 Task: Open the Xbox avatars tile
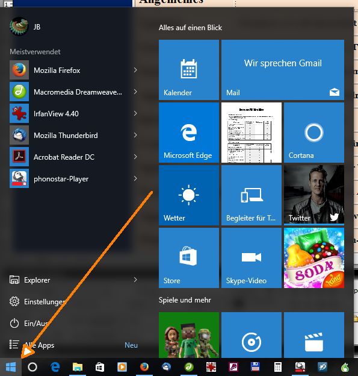(189, 335)
